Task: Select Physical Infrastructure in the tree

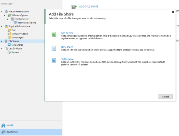Action: tap(19, 26)
